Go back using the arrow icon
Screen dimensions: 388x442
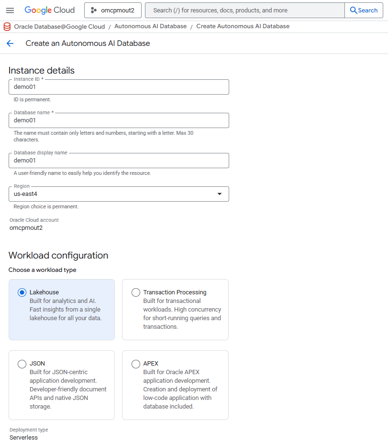10,43
